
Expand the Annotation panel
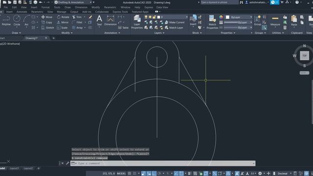(112, 33)
